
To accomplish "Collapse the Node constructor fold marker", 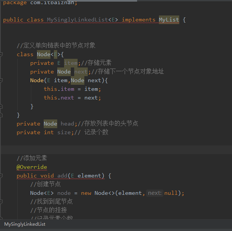I will click(x=1, y=80).
